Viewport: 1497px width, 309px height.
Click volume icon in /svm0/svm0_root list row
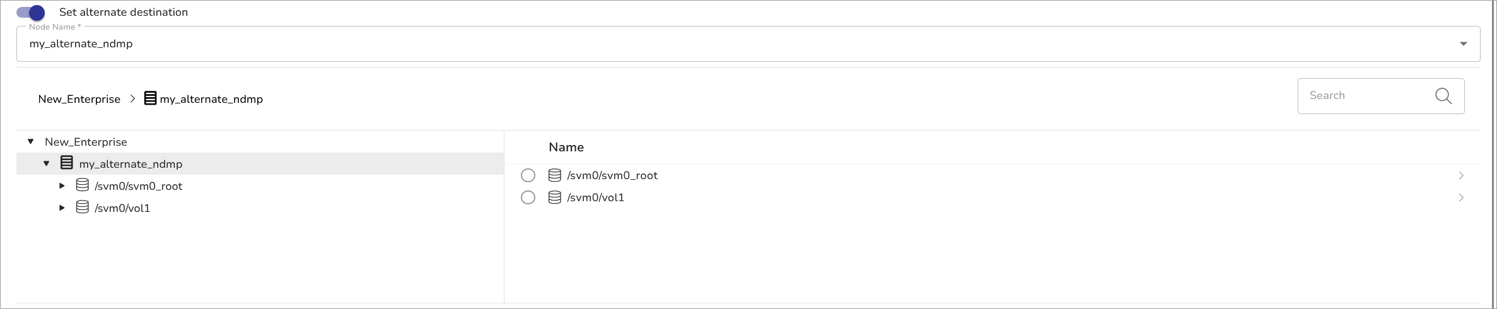pos(554,175)
